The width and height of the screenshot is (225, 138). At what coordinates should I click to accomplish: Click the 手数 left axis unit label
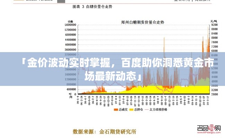pos(71,21)
